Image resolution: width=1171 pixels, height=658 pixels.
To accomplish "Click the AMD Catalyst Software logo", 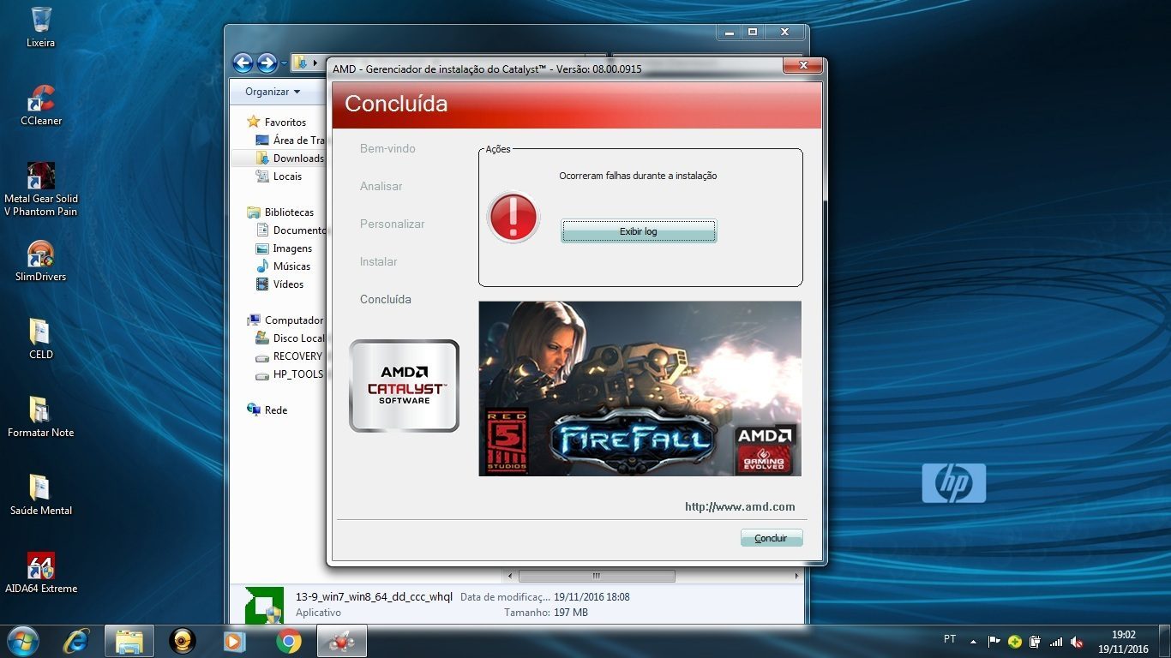I will (x=405, y=386).
